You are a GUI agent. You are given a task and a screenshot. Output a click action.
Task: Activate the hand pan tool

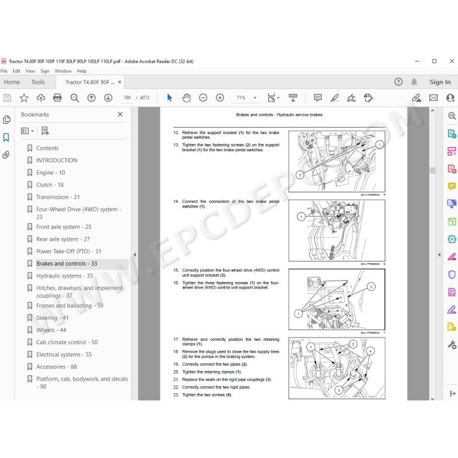(x=186, y=98)
